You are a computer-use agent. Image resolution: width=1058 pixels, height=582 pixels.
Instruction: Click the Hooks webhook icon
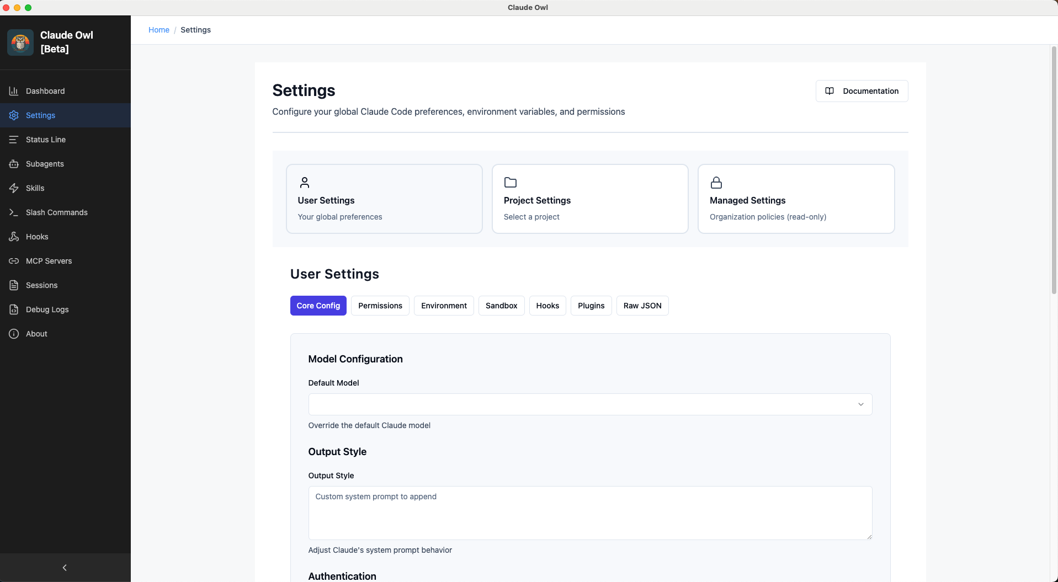coord(14,237)
